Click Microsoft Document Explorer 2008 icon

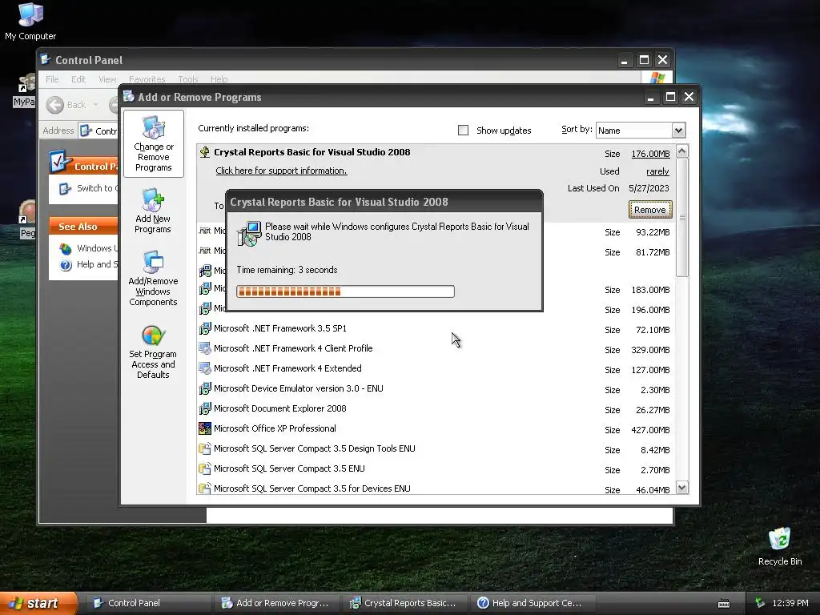[x=205, y=408]
